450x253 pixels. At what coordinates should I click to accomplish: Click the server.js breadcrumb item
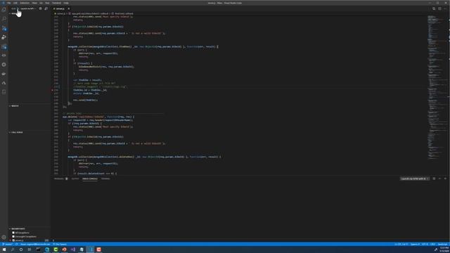coord(60,13)
